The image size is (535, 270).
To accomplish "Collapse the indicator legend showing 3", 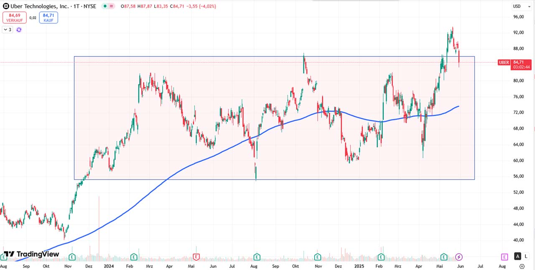I will point(8,30).
